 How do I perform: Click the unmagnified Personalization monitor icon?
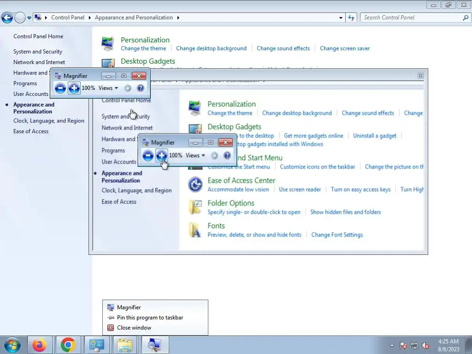[x=107, y=44]
